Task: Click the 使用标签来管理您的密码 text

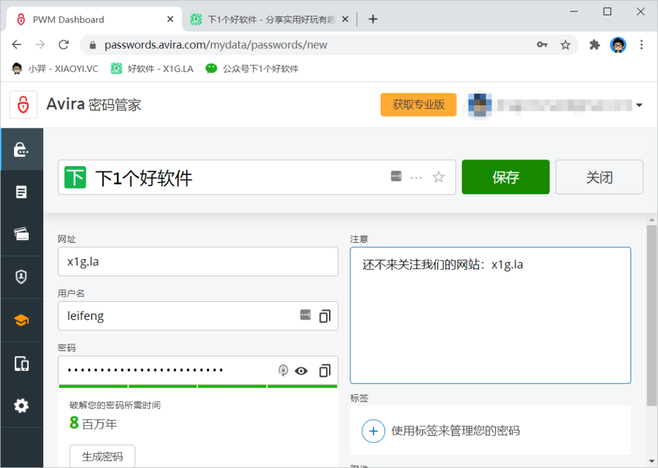Action: point(455,431)
